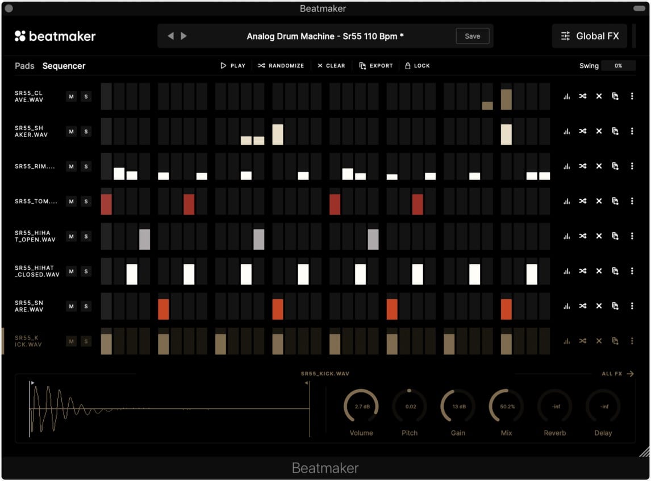Open more options for SR55_TOM row

(632, 201)
